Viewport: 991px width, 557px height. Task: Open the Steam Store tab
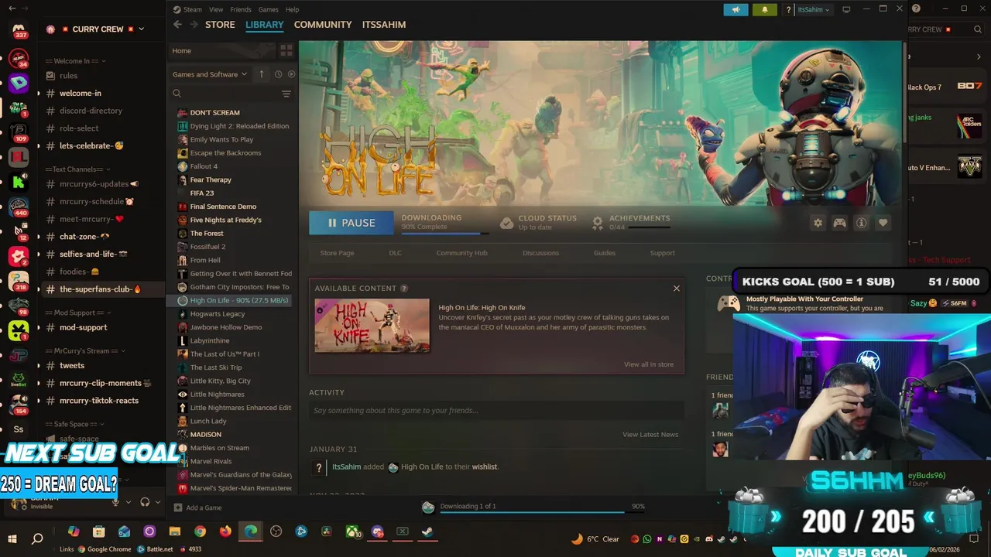220,25
